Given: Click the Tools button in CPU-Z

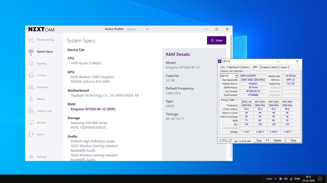Looking at the screenshot, I should 259,141.
